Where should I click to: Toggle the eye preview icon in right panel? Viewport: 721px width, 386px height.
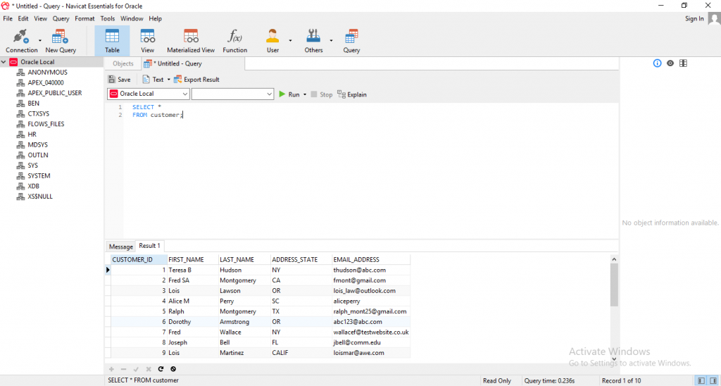click(x=670, y=63)
